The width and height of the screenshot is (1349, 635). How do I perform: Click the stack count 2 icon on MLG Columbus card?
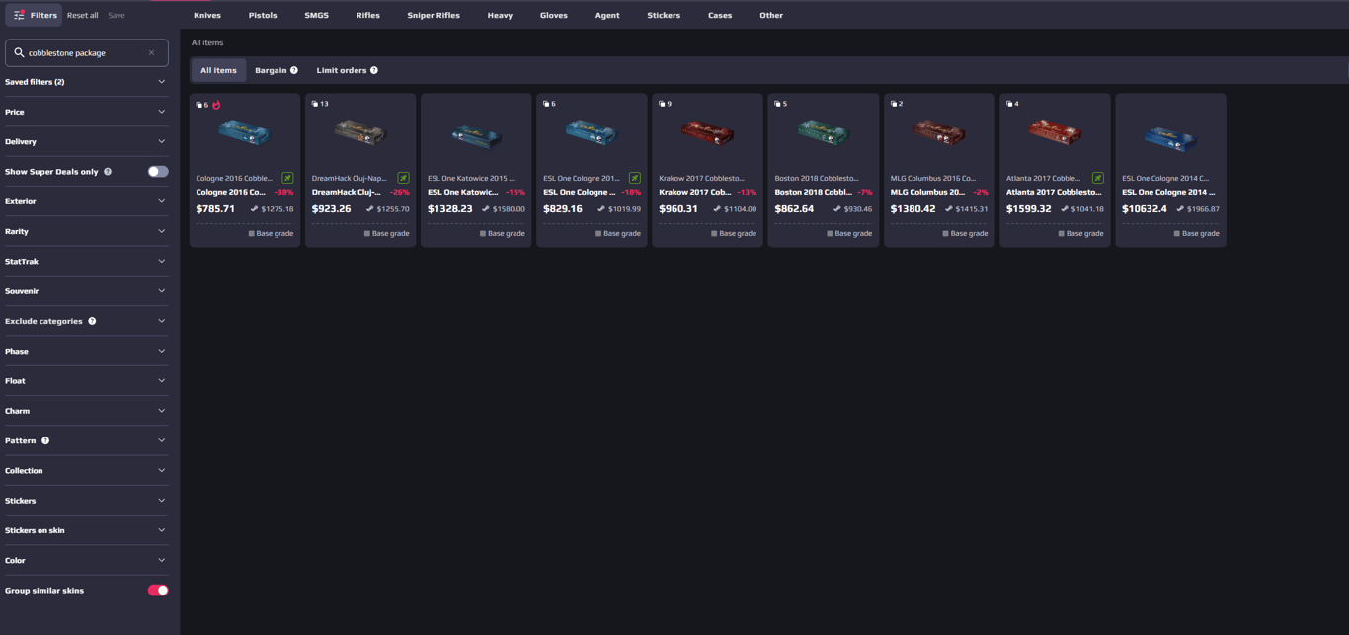click(894, 104)
